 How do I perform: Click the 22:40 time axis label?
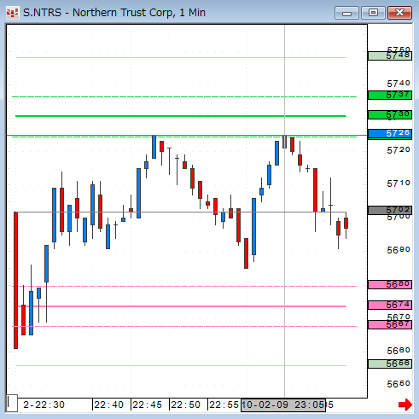[x=108, y=404]
